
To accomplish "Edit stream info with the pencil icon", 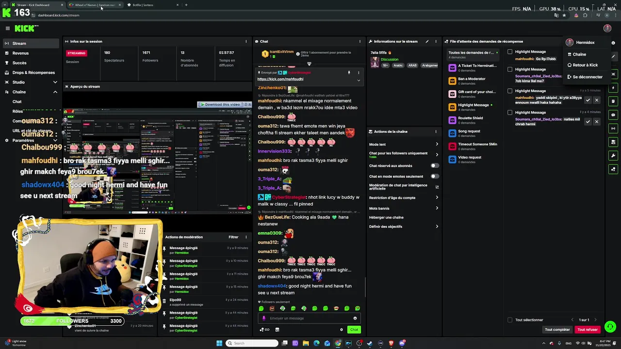I will click(427, 42).
